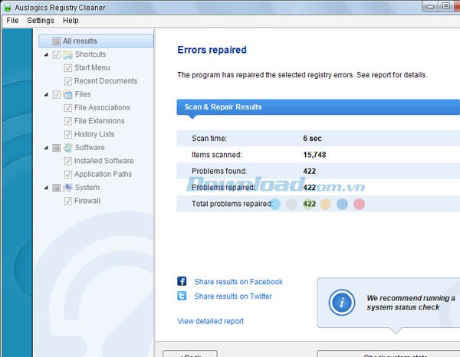Uncheck the File Associations checkbox
Image resolution: width=460 pixels, height=357 pixels.
[x=67, y=108]
